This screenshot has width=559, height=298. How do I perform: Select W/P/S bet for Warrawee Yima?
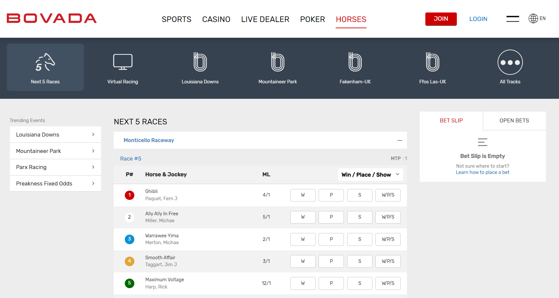tap(388, 239)
